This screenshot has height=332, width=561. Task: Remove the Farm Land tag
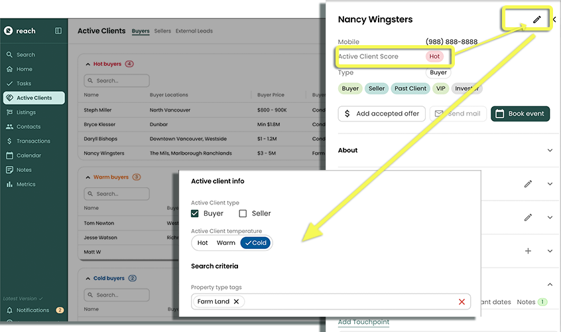click(236, 301)
